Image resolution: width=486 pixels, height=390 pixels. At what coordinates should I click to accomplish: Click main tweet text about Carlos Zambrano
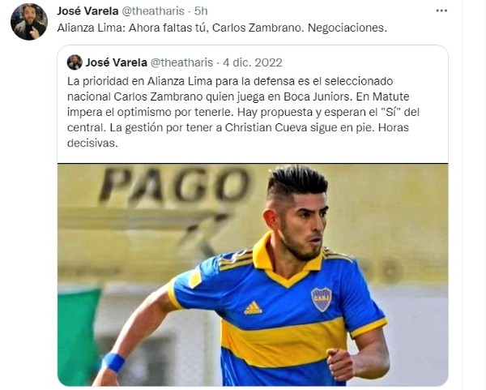coord(222,28)
